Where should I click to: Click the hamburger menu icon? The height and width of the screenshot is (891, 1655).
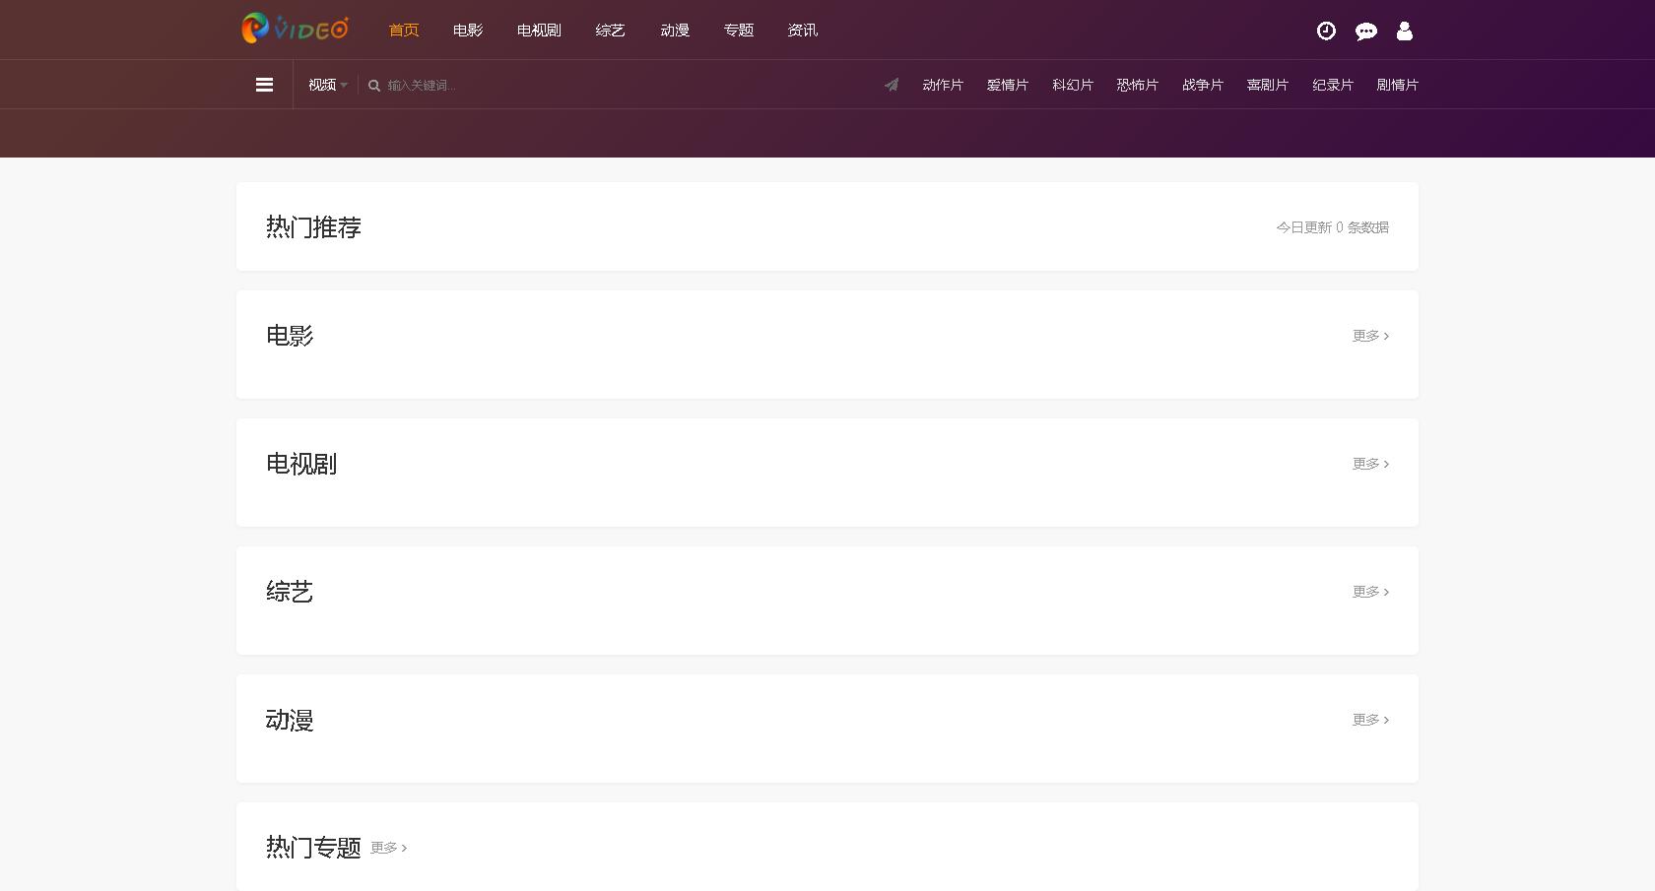point(264,84)
